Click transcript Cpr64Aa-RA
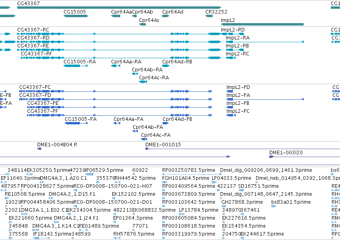This screenshot has width=340, height=240. [x=115, y=66]
